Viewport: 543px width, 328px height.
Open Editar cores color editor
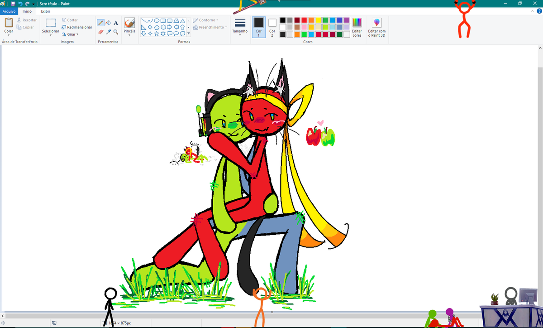click(x=357, y=27)
